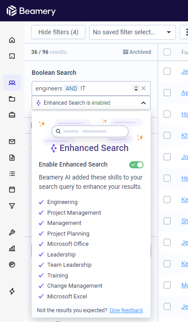Open the briefcase vacancies sidebar icon
The width and height of the screenshot is (188, 322).
coord(12,115)
